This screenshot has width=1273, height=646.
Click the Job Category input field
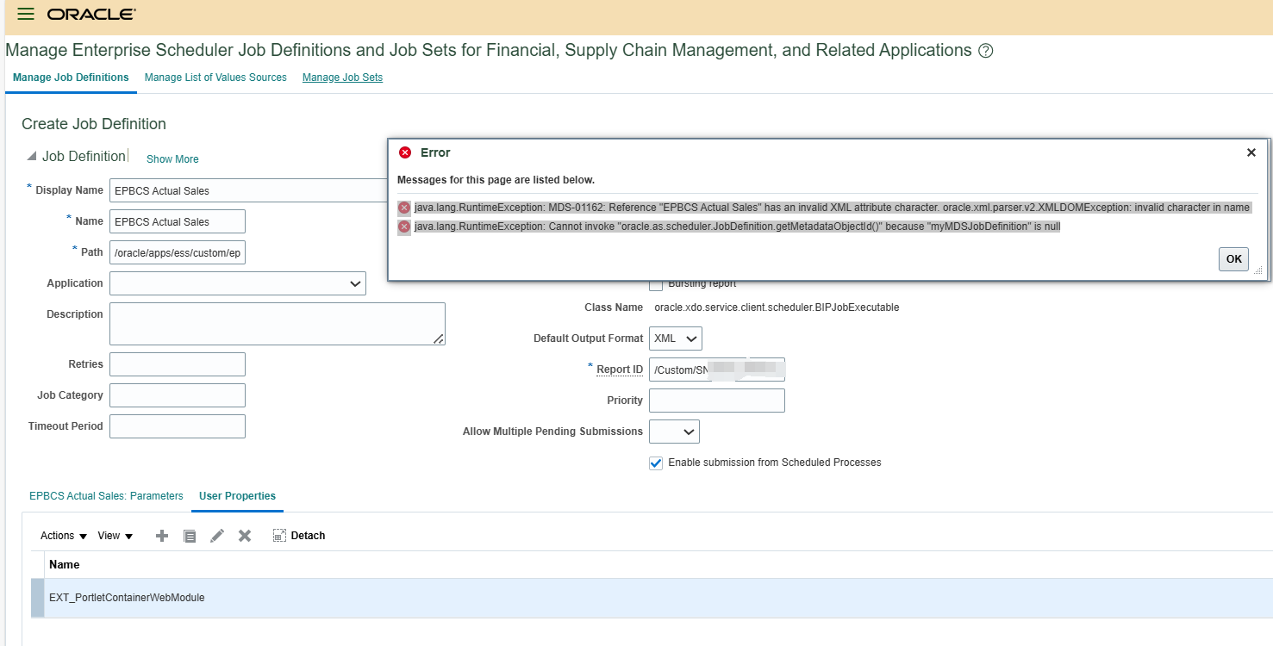(178, 395)
